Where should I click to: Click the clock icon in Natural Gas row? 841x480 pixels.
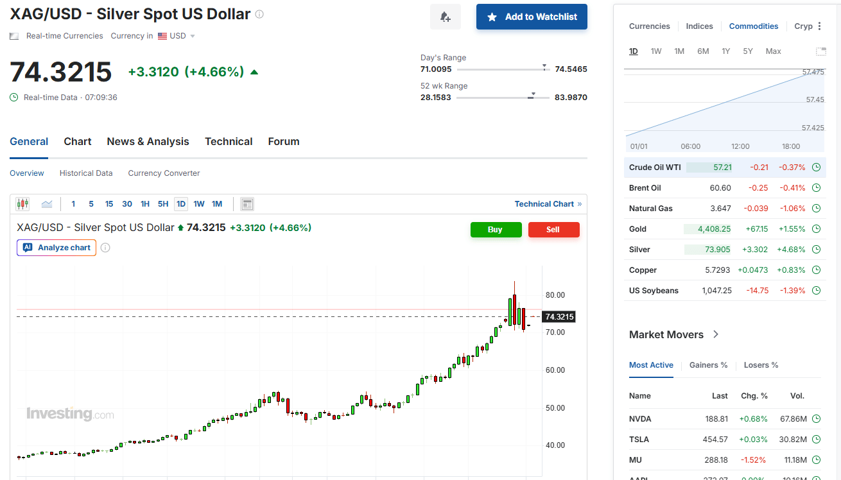[817, 209]
